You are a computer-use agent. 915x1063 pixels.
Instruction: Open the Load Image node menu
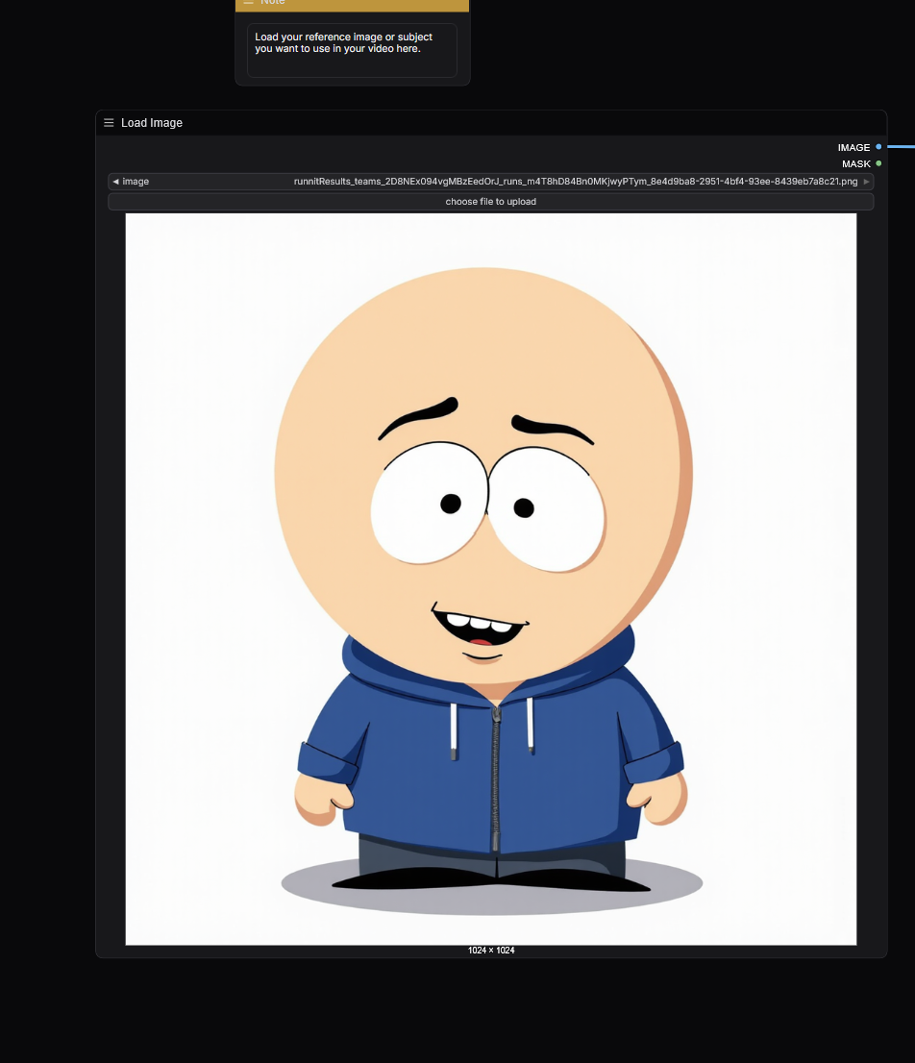pyautogui.click(x=109, y=122)
